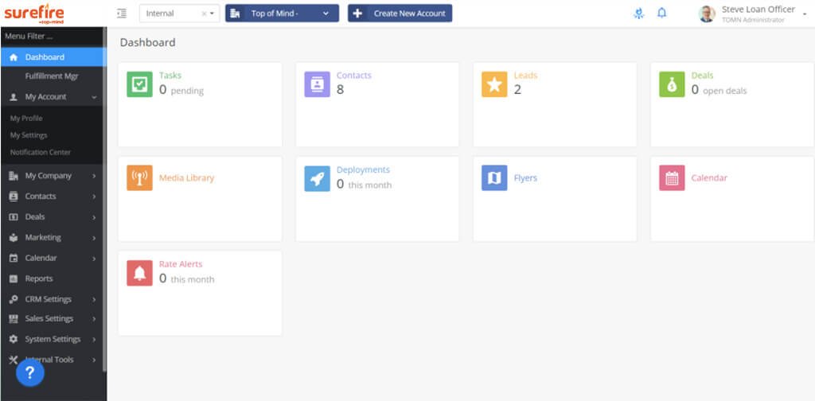Open My Settings submenu item
This screenshot has width=815, height=401.
pyautogui.click(x=29, y=135)
